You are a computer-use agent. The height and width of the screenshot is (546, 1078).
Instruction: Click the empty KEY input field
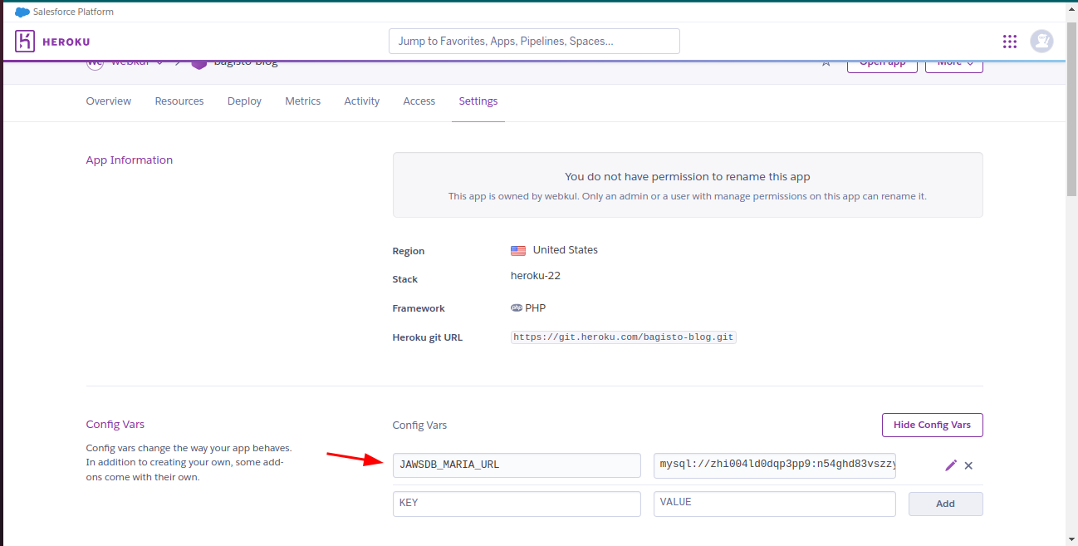tap(517, 504)
